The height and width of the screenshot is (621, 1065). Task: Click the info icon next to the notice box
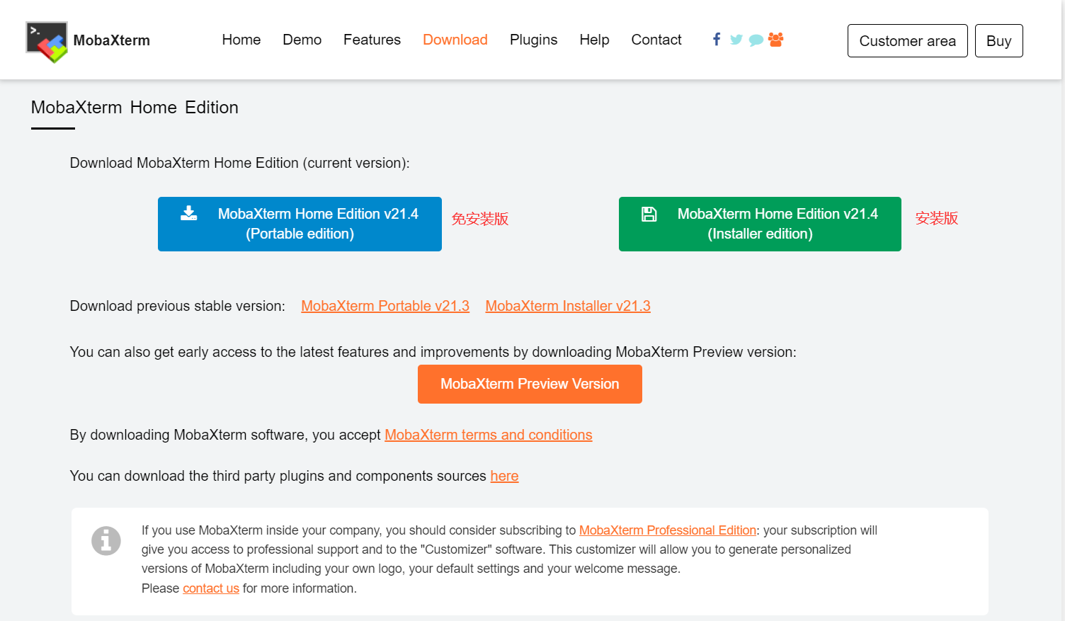[106, 540]
